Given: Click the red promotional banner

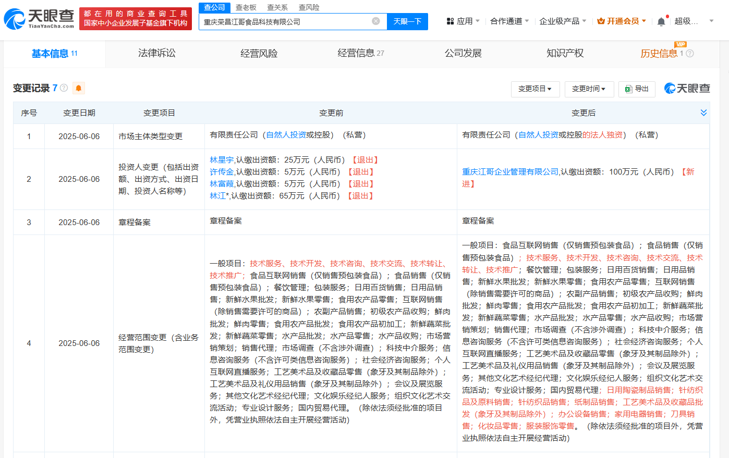Looking at the screenshot, I should (x=136, y=19).
